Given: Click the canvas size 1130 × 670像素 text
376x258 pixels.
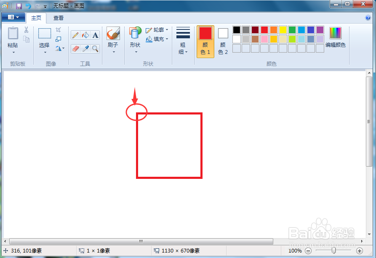Looking at the screenshot, I should coord(181,251).
